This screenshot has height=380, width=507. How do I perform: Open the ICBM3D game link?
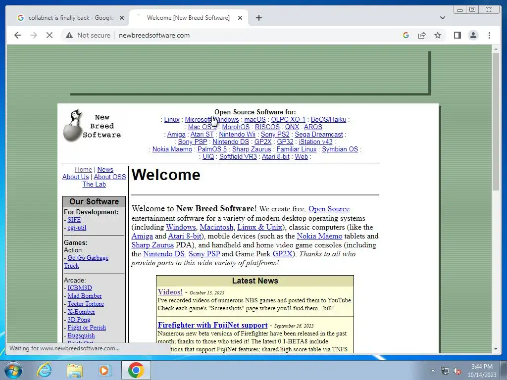click(x=80, y=287)
